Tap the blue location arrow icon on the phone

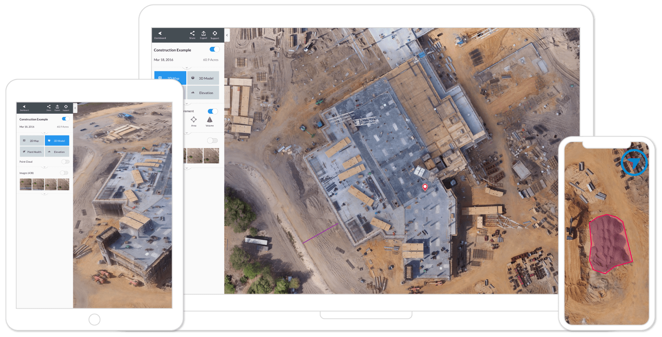click(x=634, y=162)
